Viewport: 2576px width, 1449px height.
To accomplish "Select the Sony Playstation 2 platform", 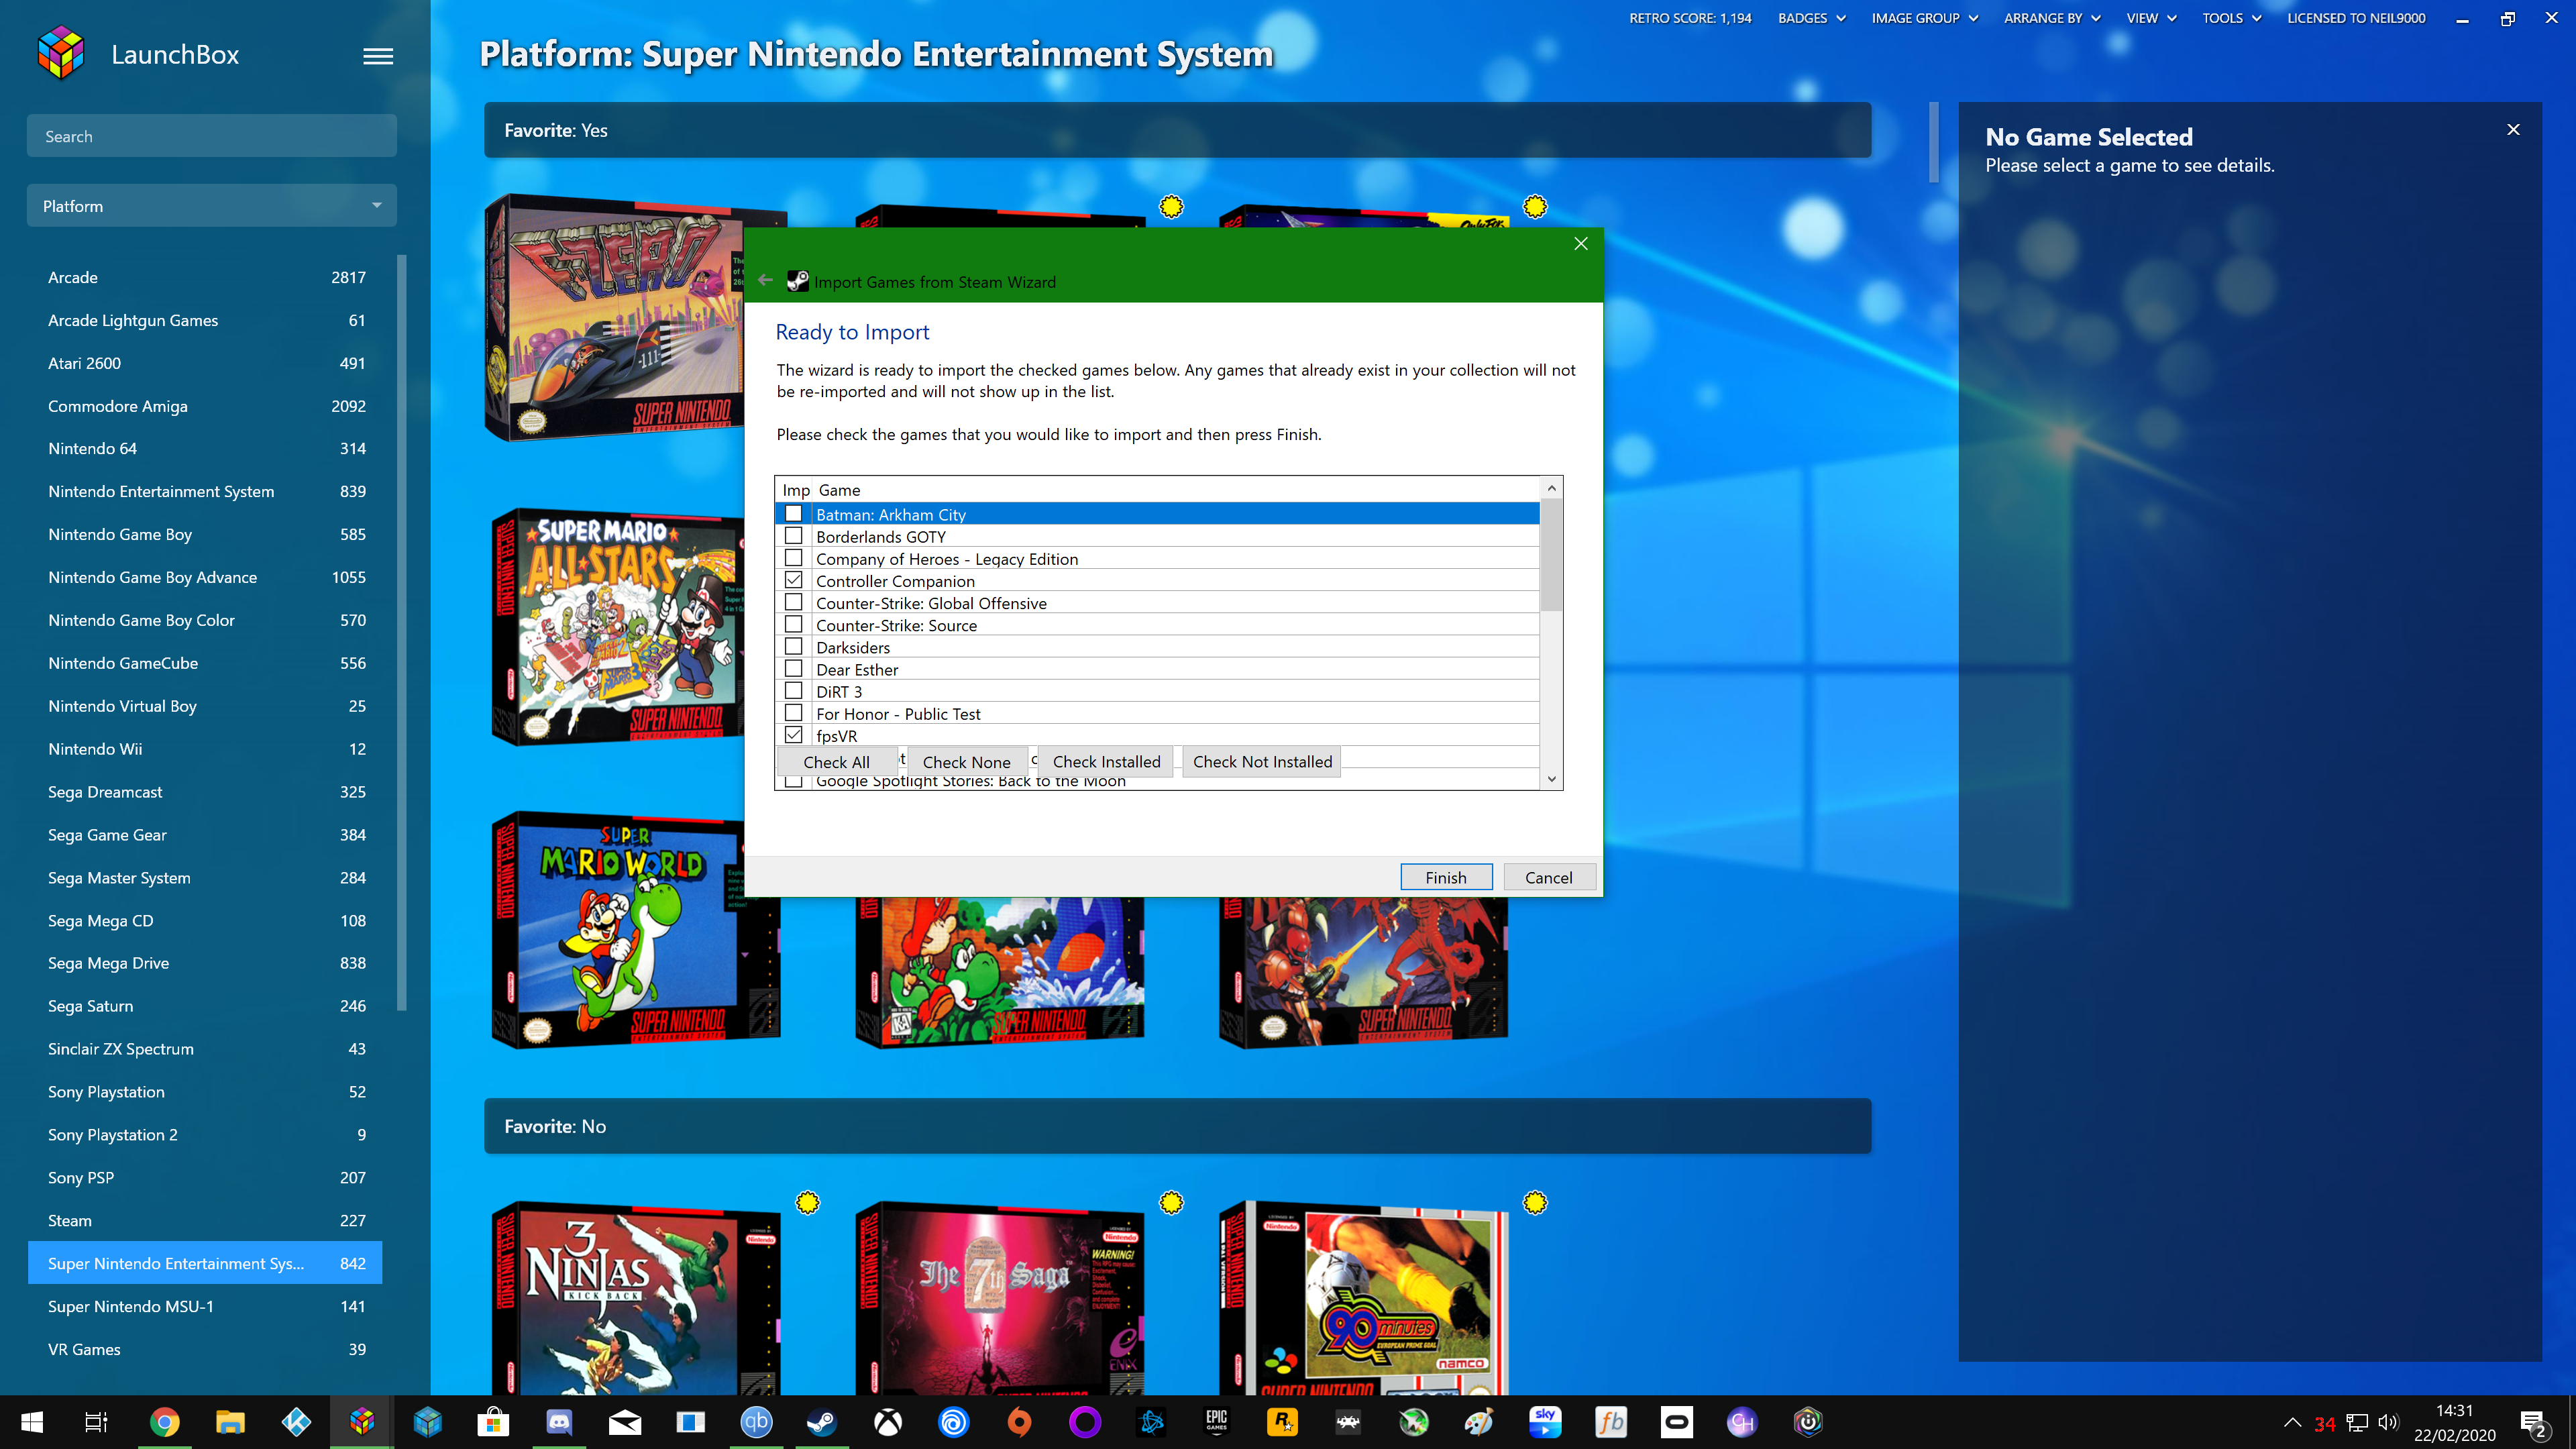I will click(x=205, y=1134).
